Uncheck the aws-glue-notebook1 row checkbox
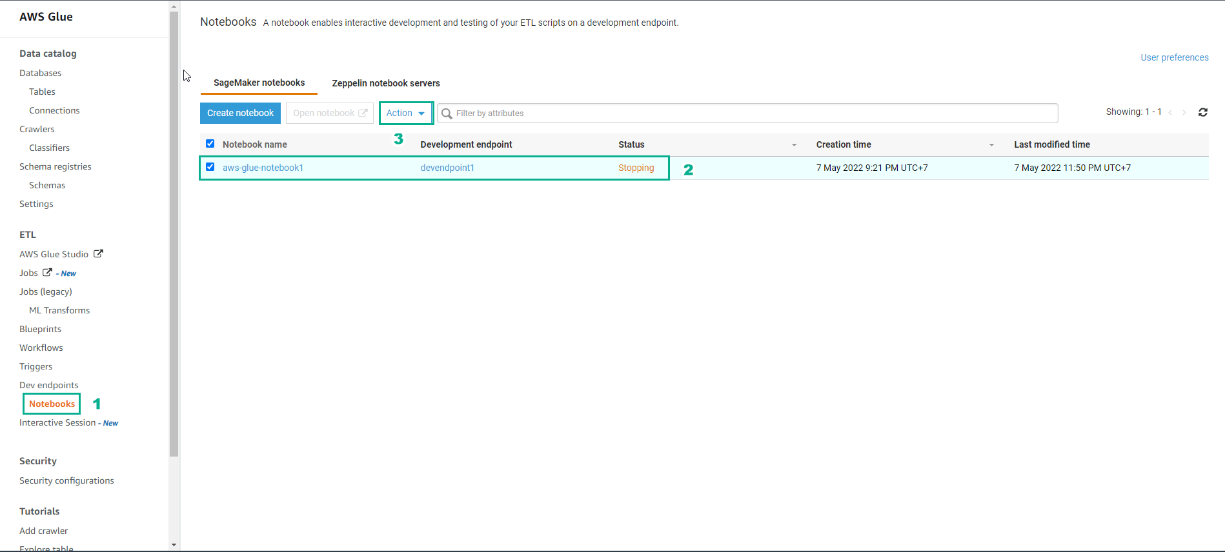Viewport: 1225px width, 552px height. 210,167
